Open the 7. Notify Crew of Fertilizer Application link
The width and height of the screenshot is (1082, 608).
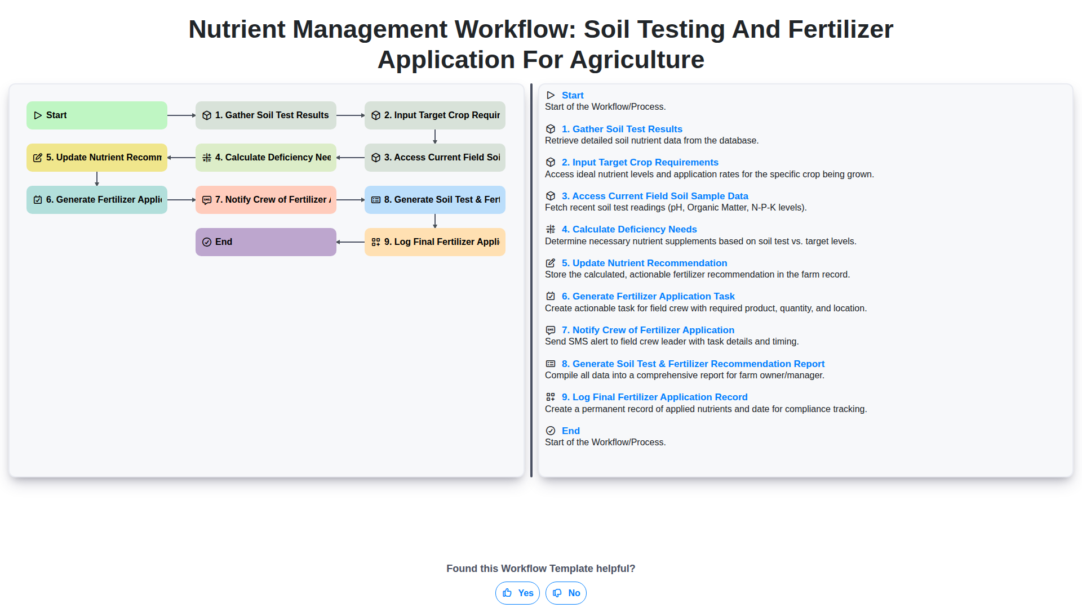(648, 330)
